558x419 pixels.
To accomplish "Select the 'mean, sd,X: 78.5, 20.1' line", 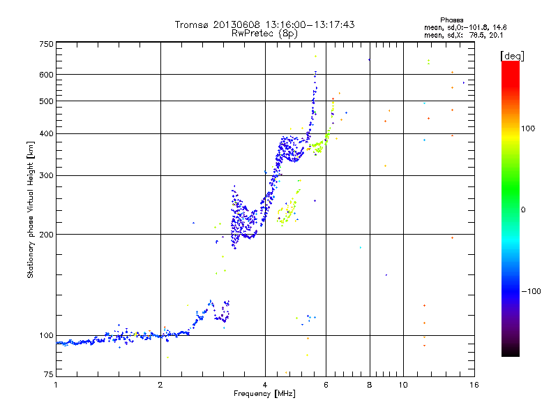I will [463, 35].
